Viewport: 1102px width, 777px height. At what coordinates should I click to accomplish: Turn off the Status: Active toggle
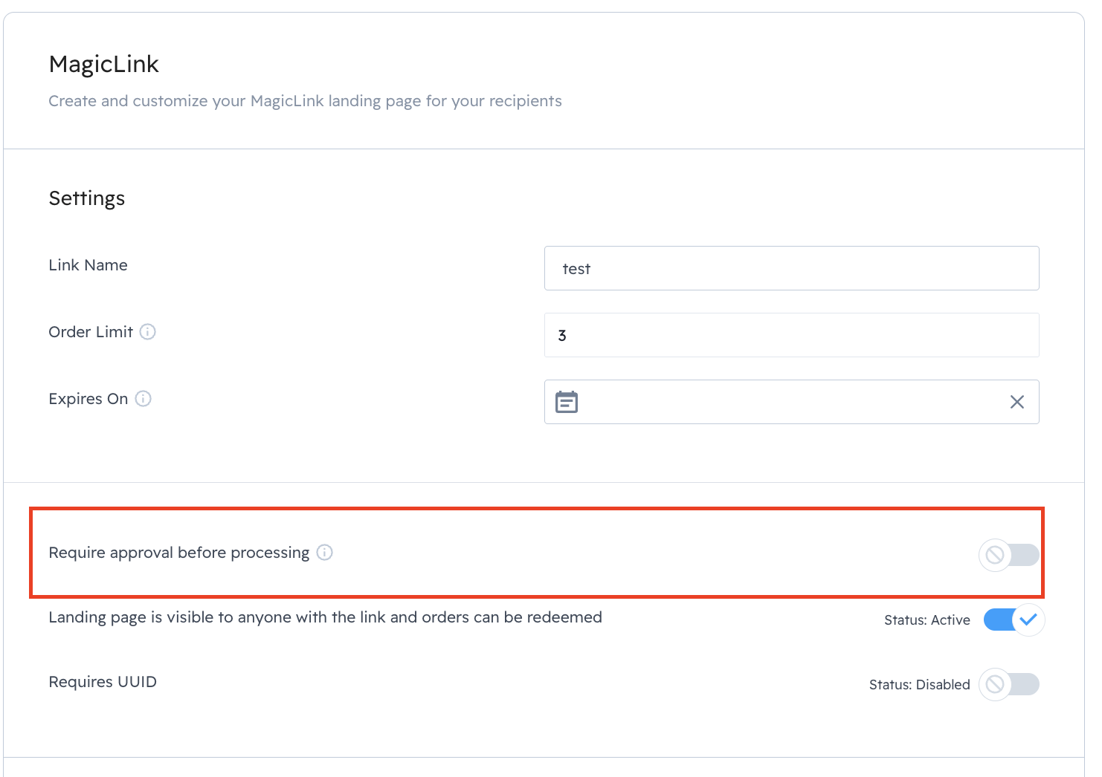(1014, 620)
